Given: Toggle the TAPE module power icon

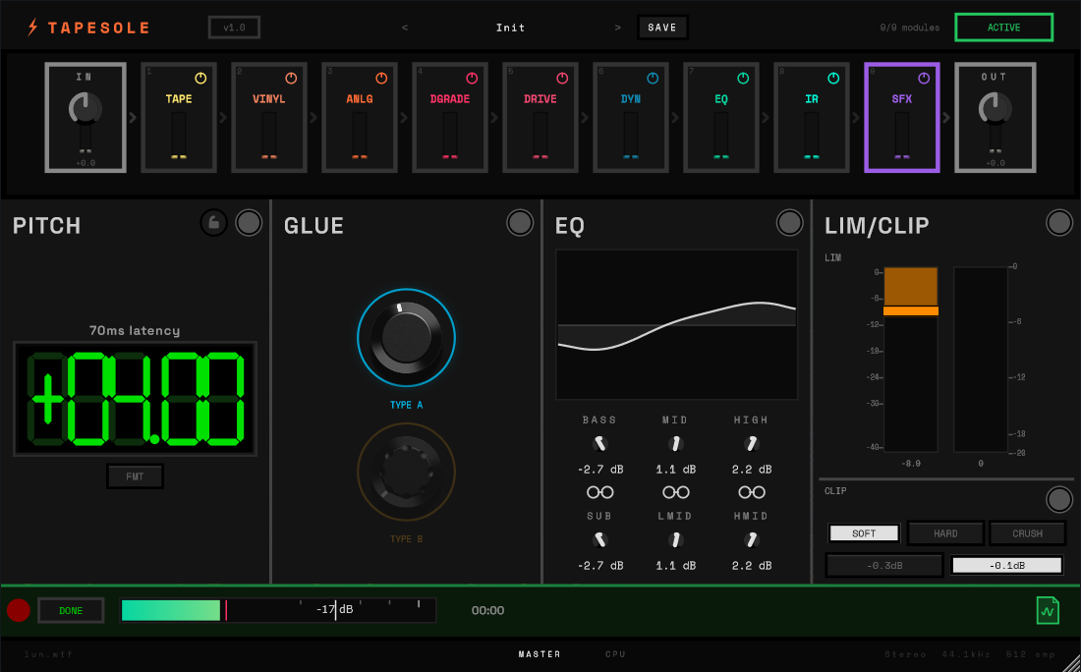Looking at the screenshot, I should (200, 79).
